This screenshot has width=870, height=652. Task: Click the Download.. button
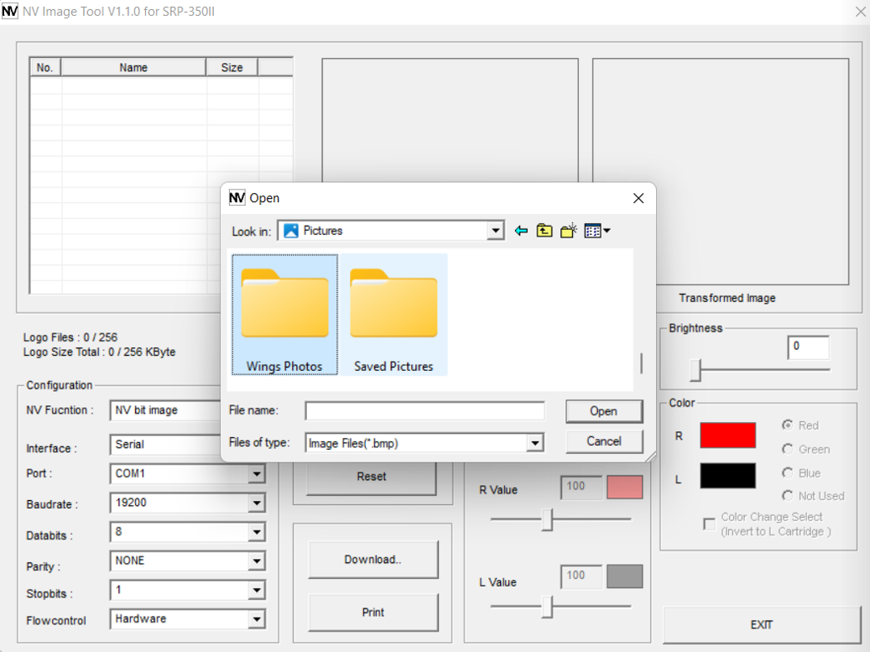click(372, 560)
